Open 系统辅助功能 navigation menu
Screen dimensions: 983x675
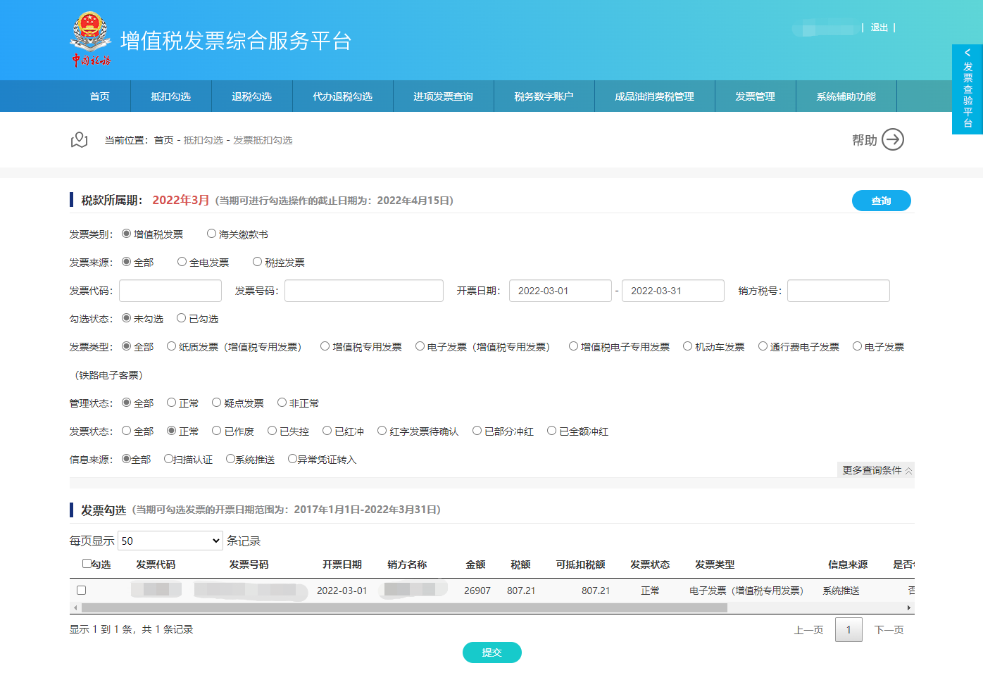tap(846, 96)
